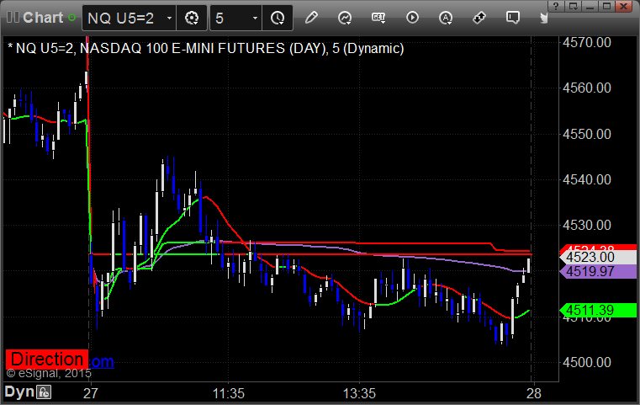Select the purple 4519.97 price marker
Viewport: 640px width, 405px height.
(x=592, y=271)
